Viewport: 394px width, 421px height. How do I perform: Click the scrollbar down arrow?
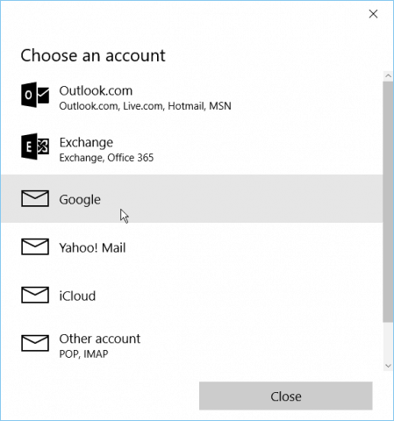pyautogui.click(x=388, y=366)
